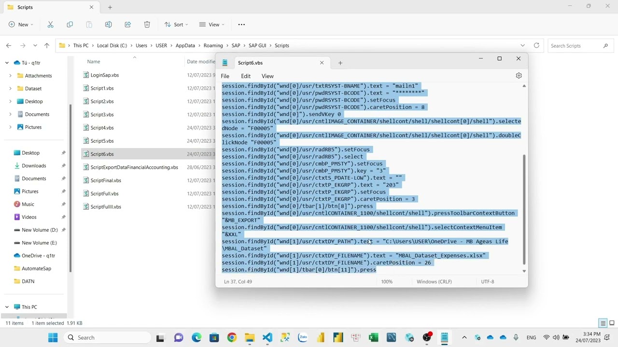
Task: Open Microsoft Edge from taskbar
Action: pyautogui.click(x=197, y=337)
